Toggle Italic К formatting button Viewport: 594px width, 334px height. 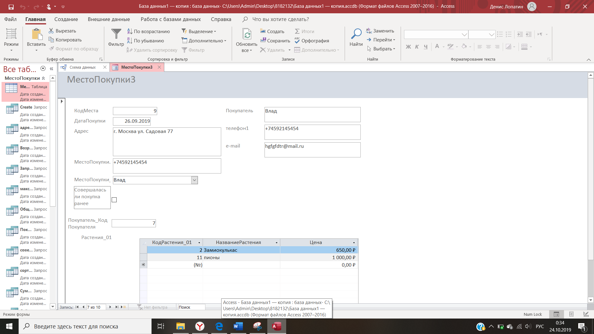417,47
